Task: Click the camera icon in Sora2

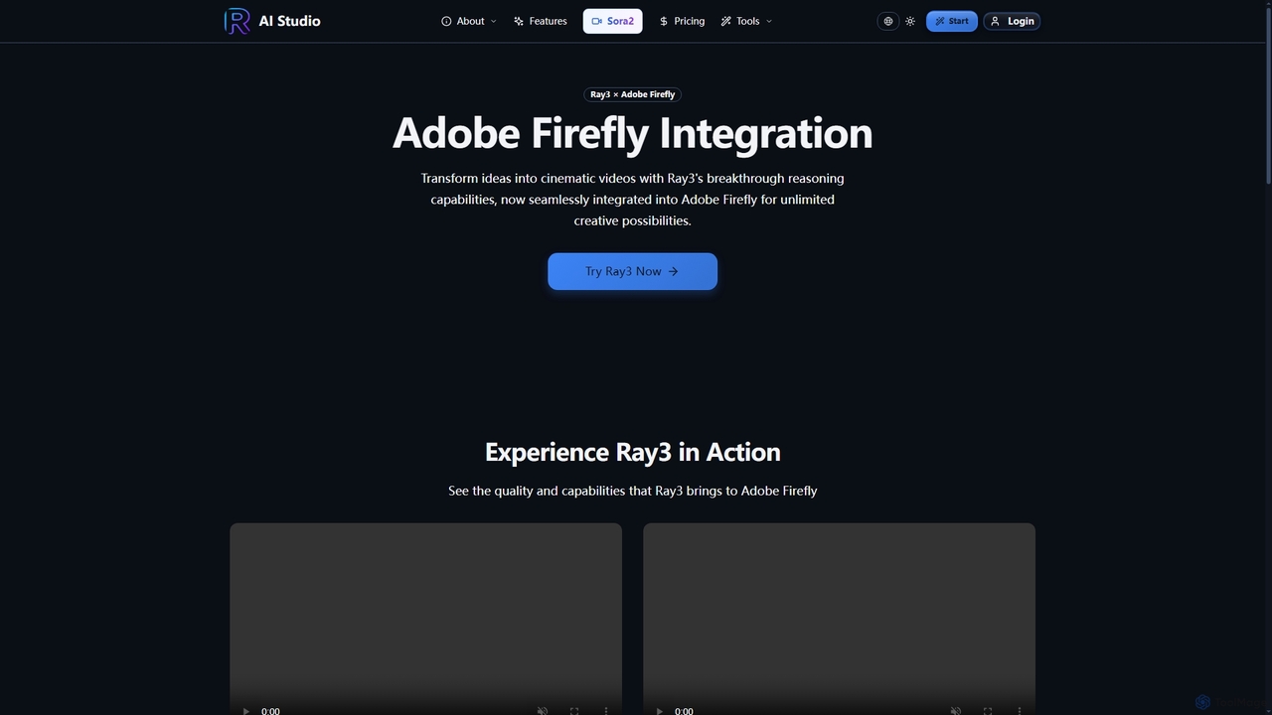Action: (x=597, y=21)
